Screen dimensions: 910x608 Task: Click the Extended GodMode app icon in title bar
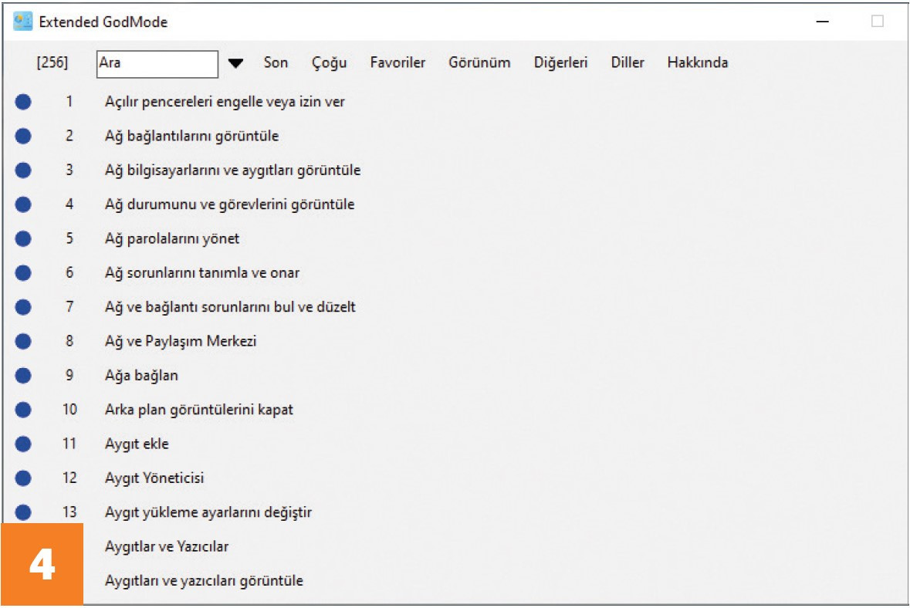pyautogui.click(x=22, y=22)
